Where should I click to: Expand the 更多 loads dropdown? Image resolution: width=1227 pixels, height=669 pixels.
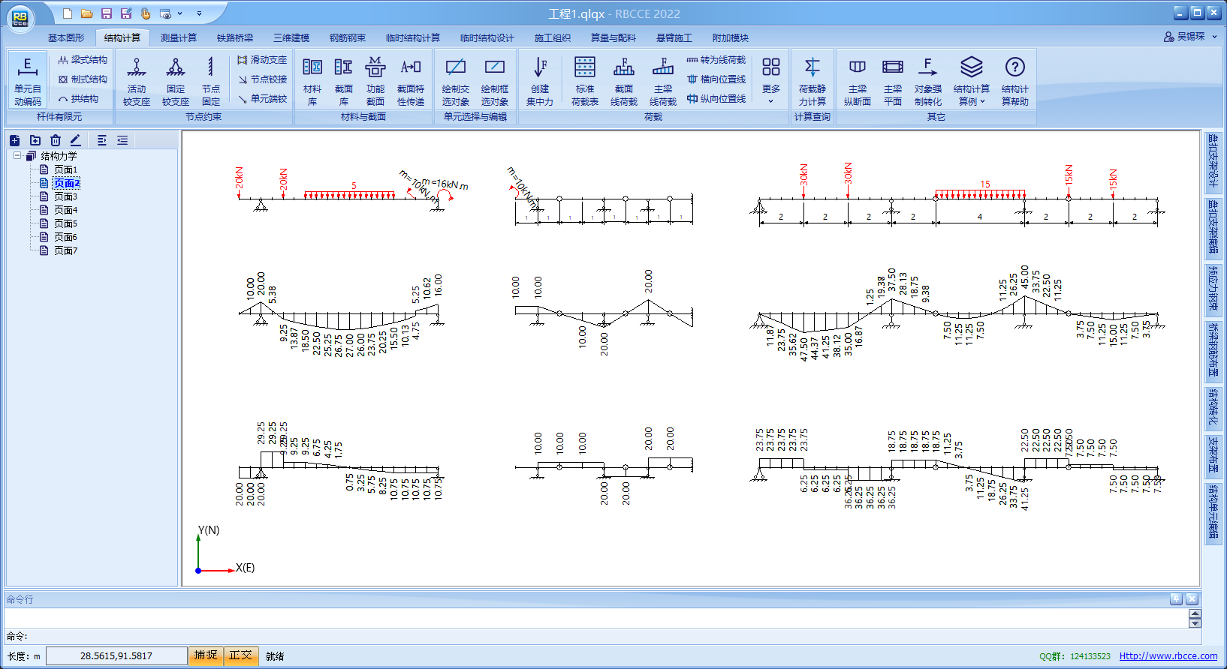[x=770, y=81]
